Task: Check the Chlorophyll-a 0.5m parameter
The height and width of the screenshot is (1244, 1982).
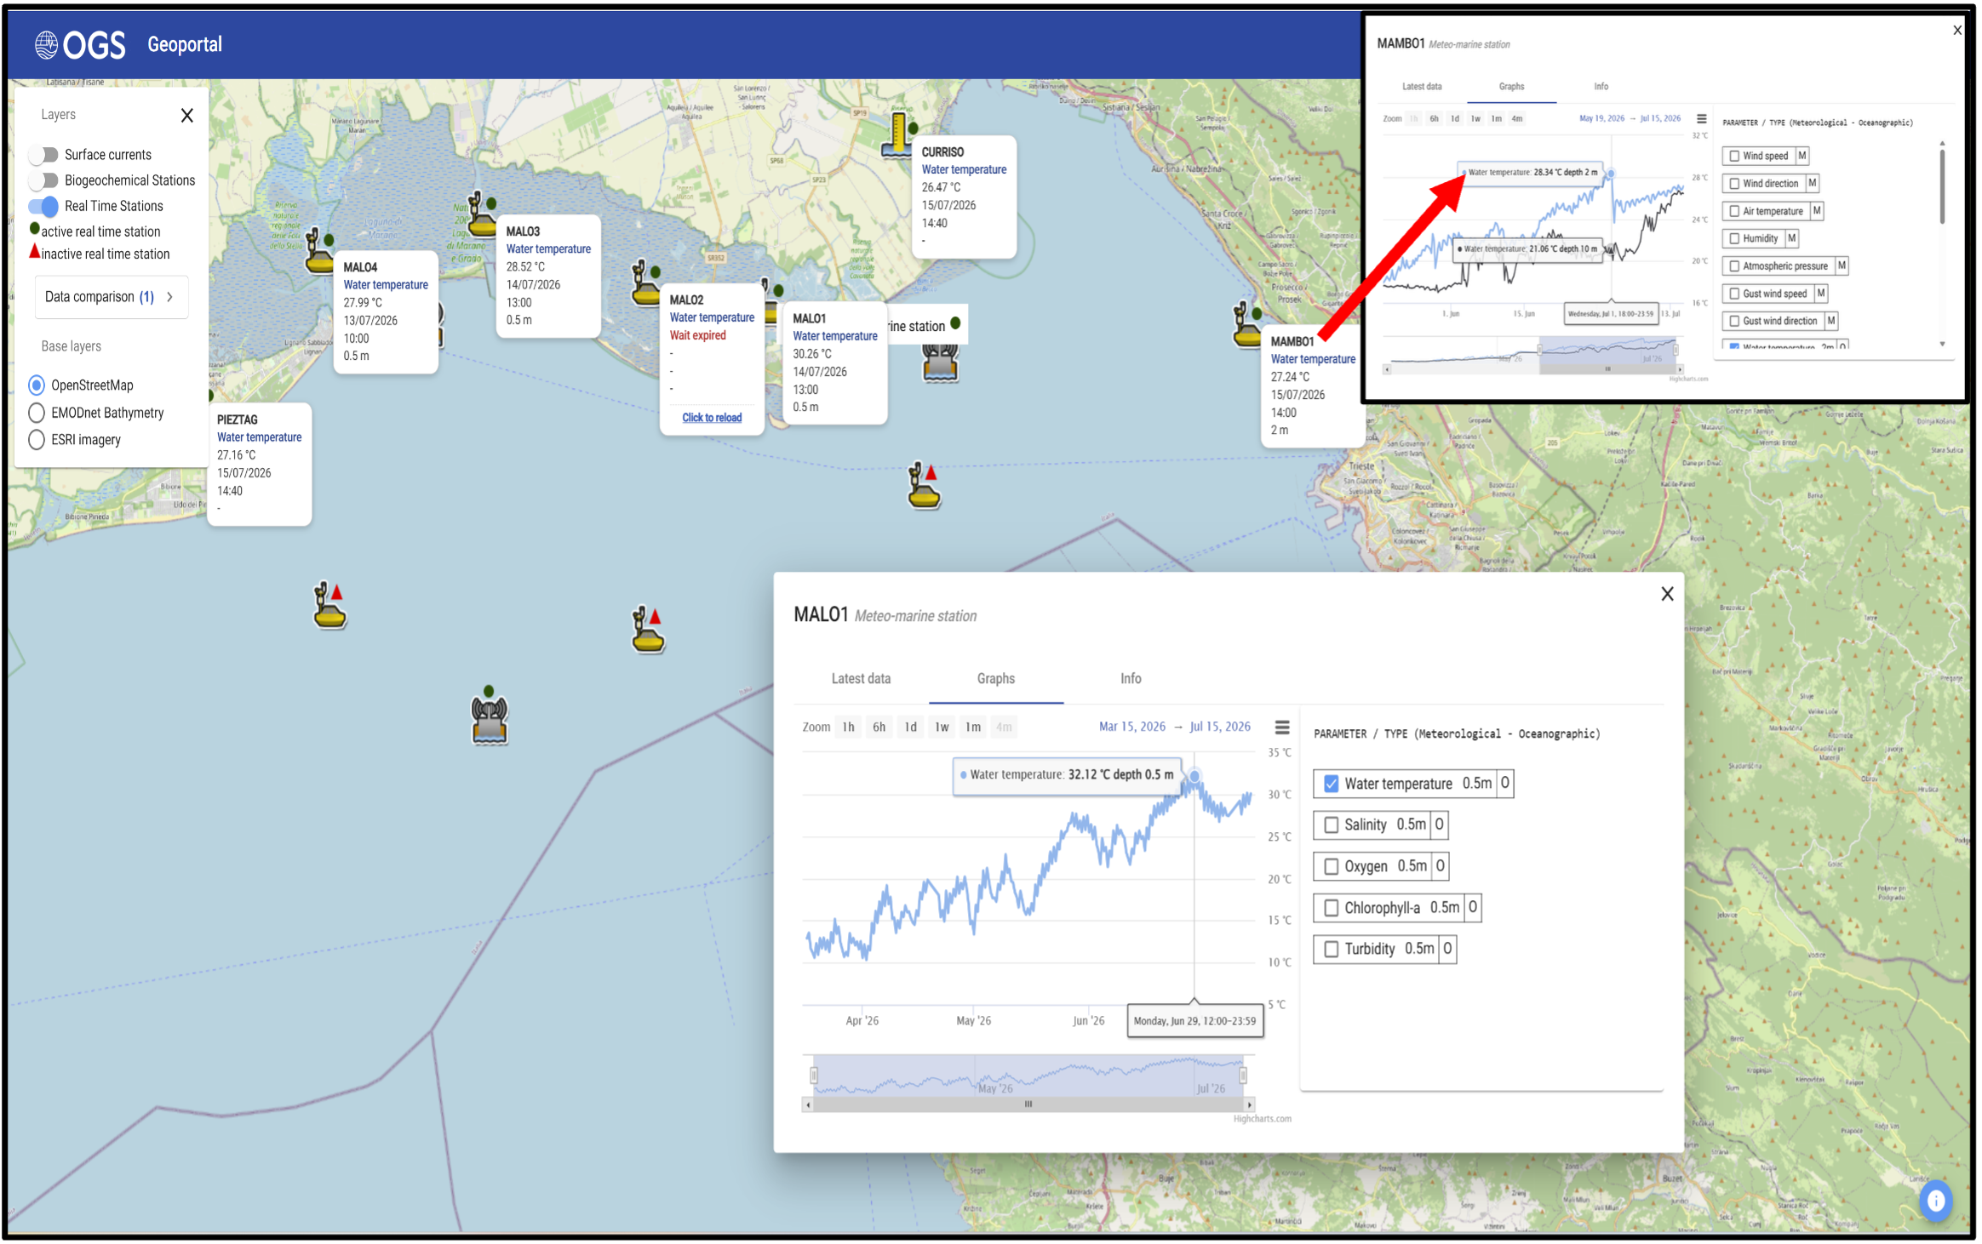Action: pos(1332,908)
